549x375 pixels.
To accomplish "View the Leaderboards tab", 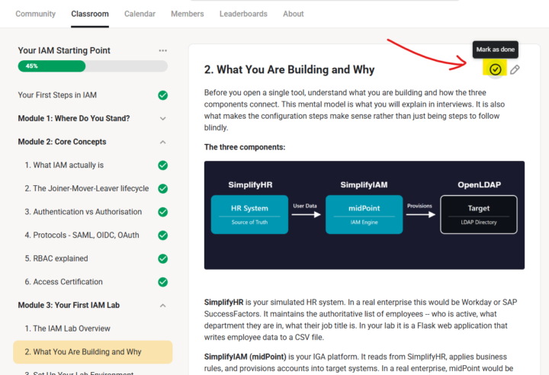I will click(243, 14).
